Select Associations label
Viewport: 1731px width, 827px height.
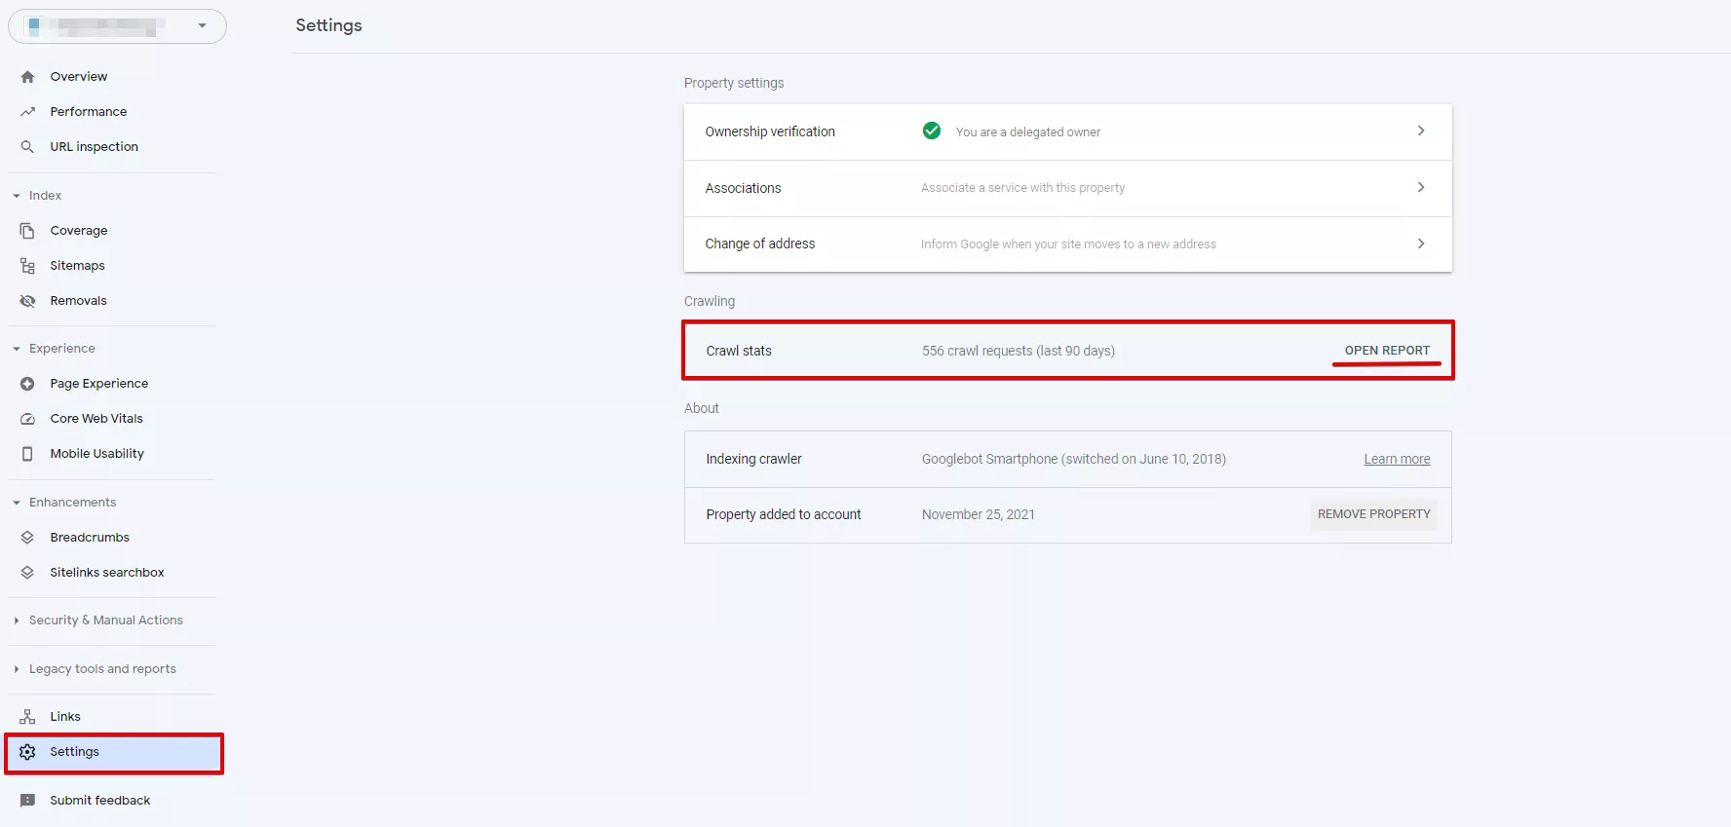(x=743, y=188)
